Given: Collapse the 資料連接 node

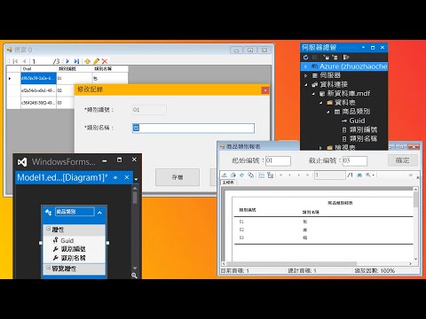Looking at the screenshot, I should click(x=306, y=85).
